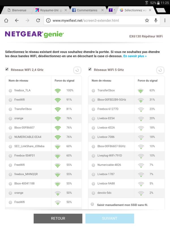170x227 pixels.
Task: Click the RETOUR button
Action: [x=58, y=218]
